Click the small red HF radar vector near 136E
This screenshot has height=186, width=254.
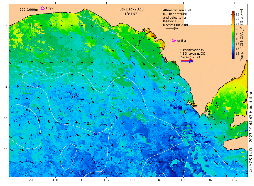tap(208, 133)
